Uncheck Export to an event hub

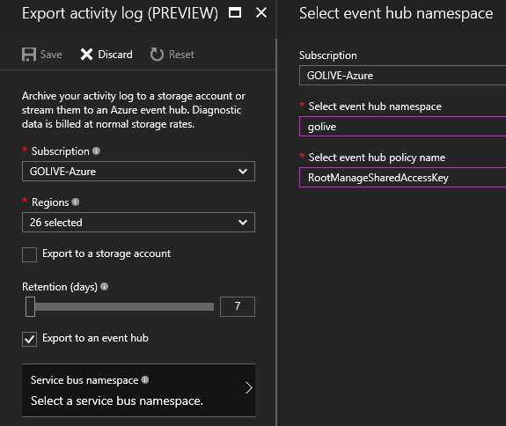[29, 339]
